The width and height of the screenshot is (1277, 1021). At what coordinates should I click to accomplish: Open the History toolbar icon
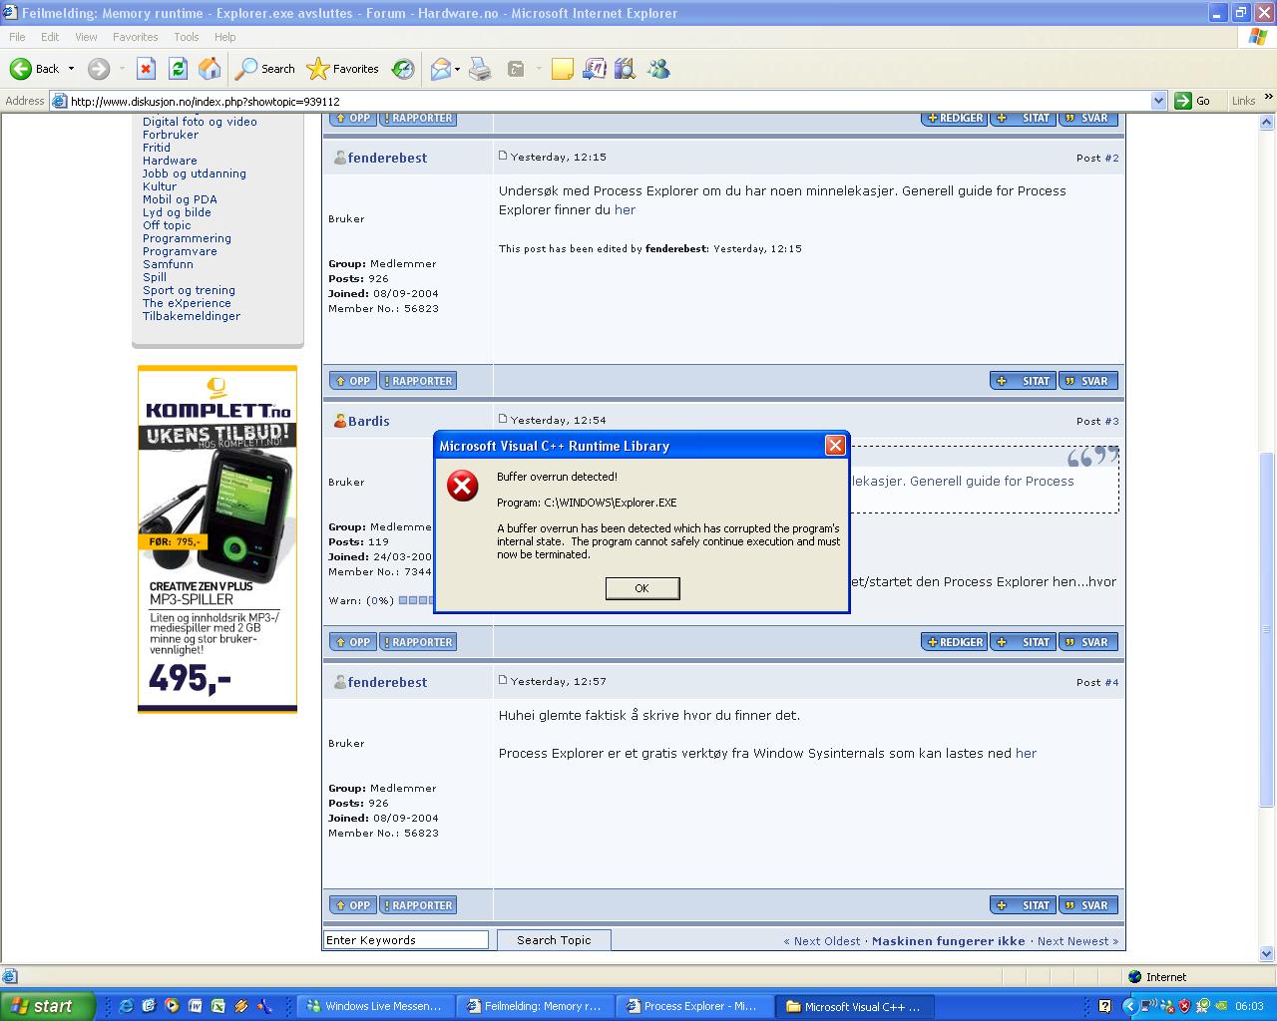[403, 69]
